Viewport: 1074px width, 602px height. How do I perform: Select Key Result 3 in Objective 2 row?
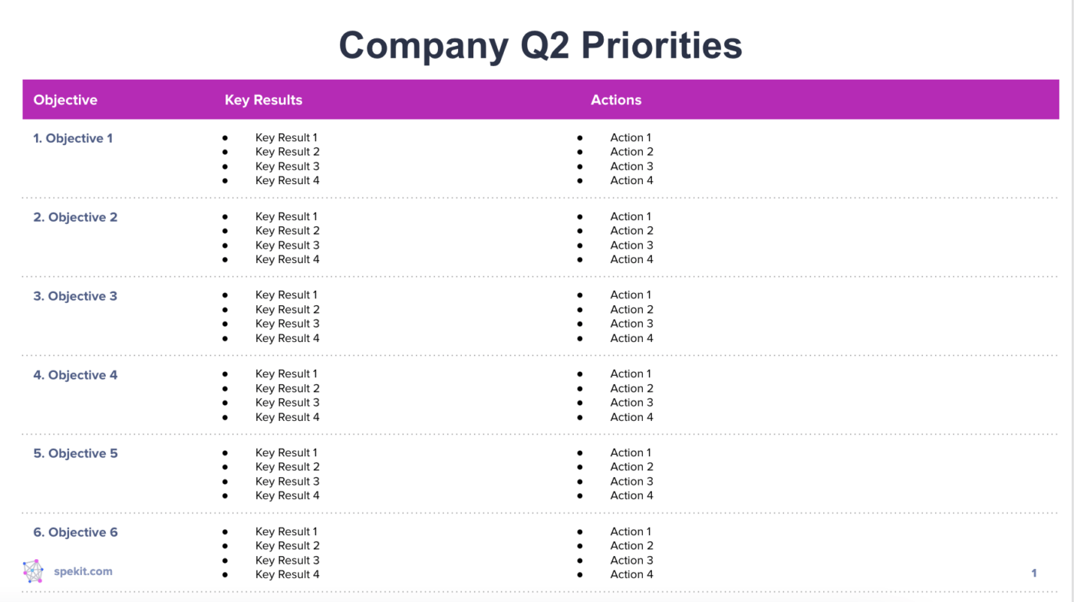click(x=287, y=245)
